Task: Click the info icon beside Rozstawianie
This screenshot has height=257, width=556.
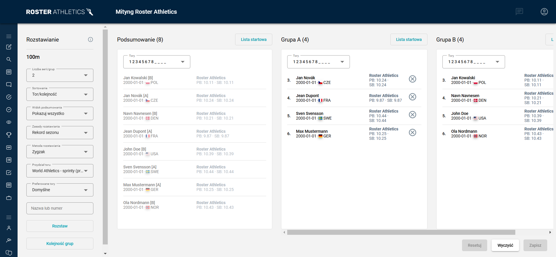Action: tap(90, 39)
